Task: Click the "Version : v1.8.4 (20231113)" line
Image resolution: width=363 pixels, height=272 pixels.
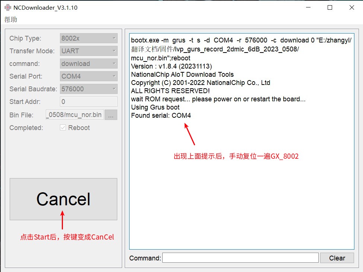Action: click(x=171, y=66)
